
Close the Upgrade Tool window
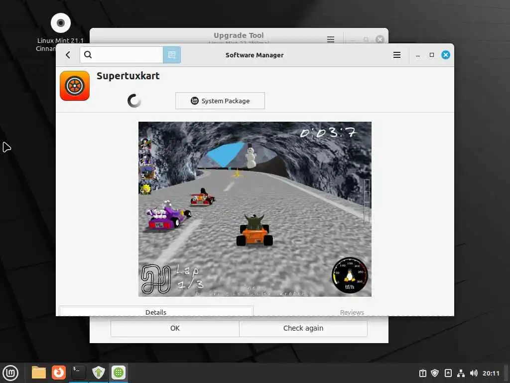[380, 39]
